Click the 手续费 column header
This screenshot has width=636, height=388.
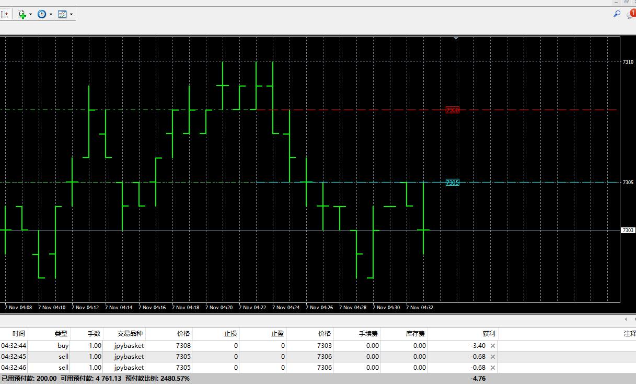point(357,334)
